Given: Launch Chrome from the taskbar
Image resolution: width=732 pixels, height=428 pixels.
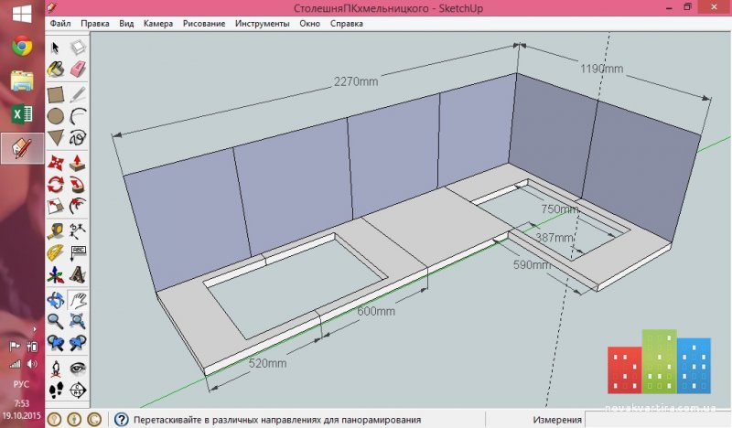Looking at the screenshot, I should pos(22,46).
